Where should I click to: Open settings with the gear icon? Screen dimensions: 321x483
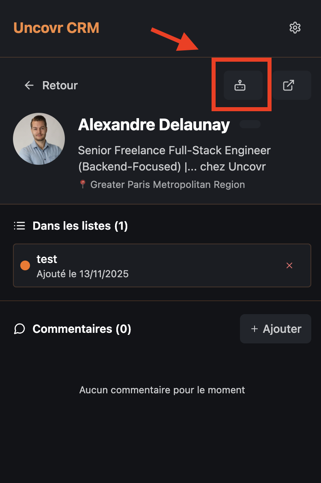click(x=295, y=28)
